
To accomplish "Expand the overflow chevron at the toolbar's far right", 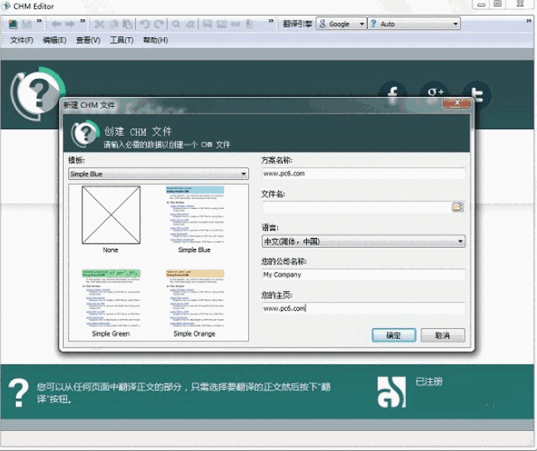I will [529, 22].
